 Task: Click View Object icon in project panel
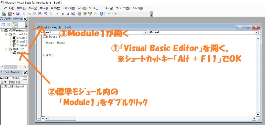[x=9, y=25]
